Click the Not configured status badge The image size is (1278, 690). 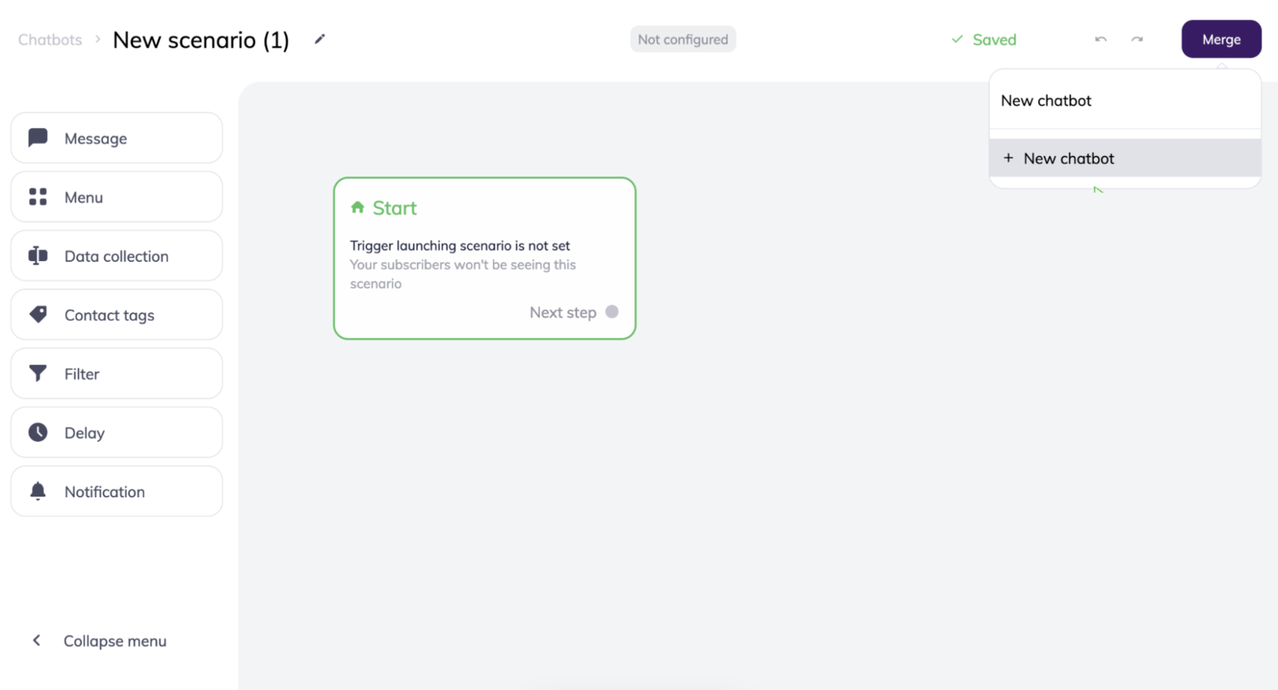682,38
